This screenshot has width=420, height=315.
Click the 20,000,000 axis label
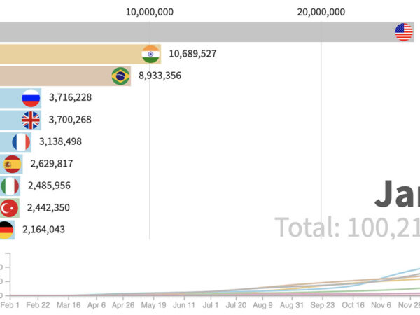coord(321,11)
